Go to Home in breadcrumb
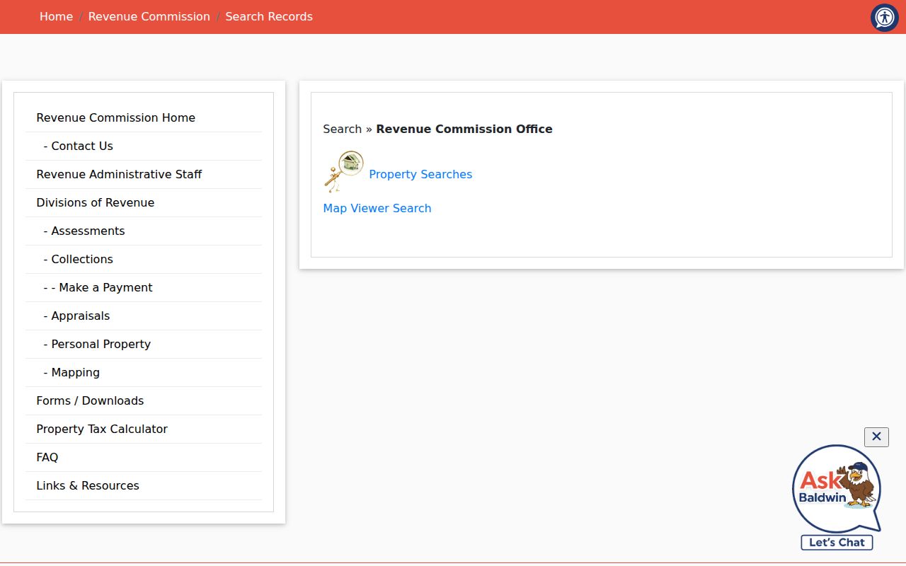Viewport: 906px width, 566px height. coord(56,16)
